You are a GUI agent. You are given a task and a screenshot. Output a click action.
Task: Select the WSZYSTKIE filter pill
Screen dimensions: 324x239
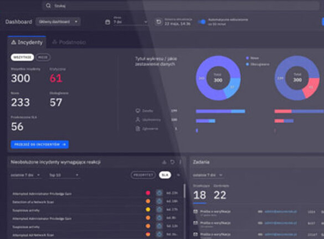click(22, 57)
